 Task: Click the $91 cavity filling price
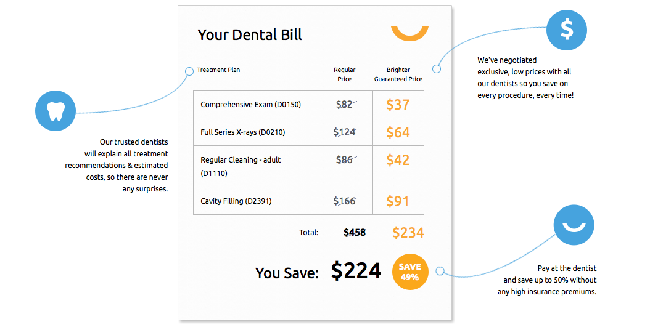[x=398, y=201]
